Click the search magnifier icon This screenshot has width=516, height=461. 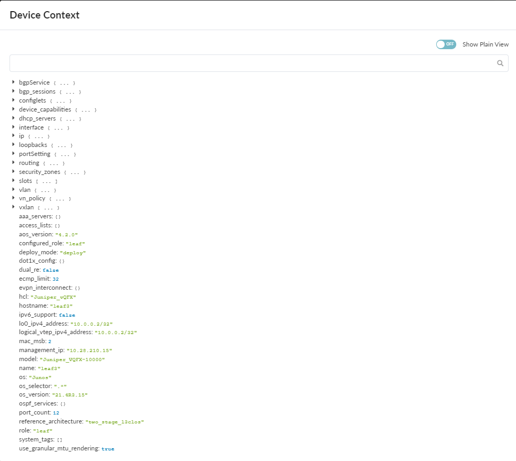[x=500, y=63]
